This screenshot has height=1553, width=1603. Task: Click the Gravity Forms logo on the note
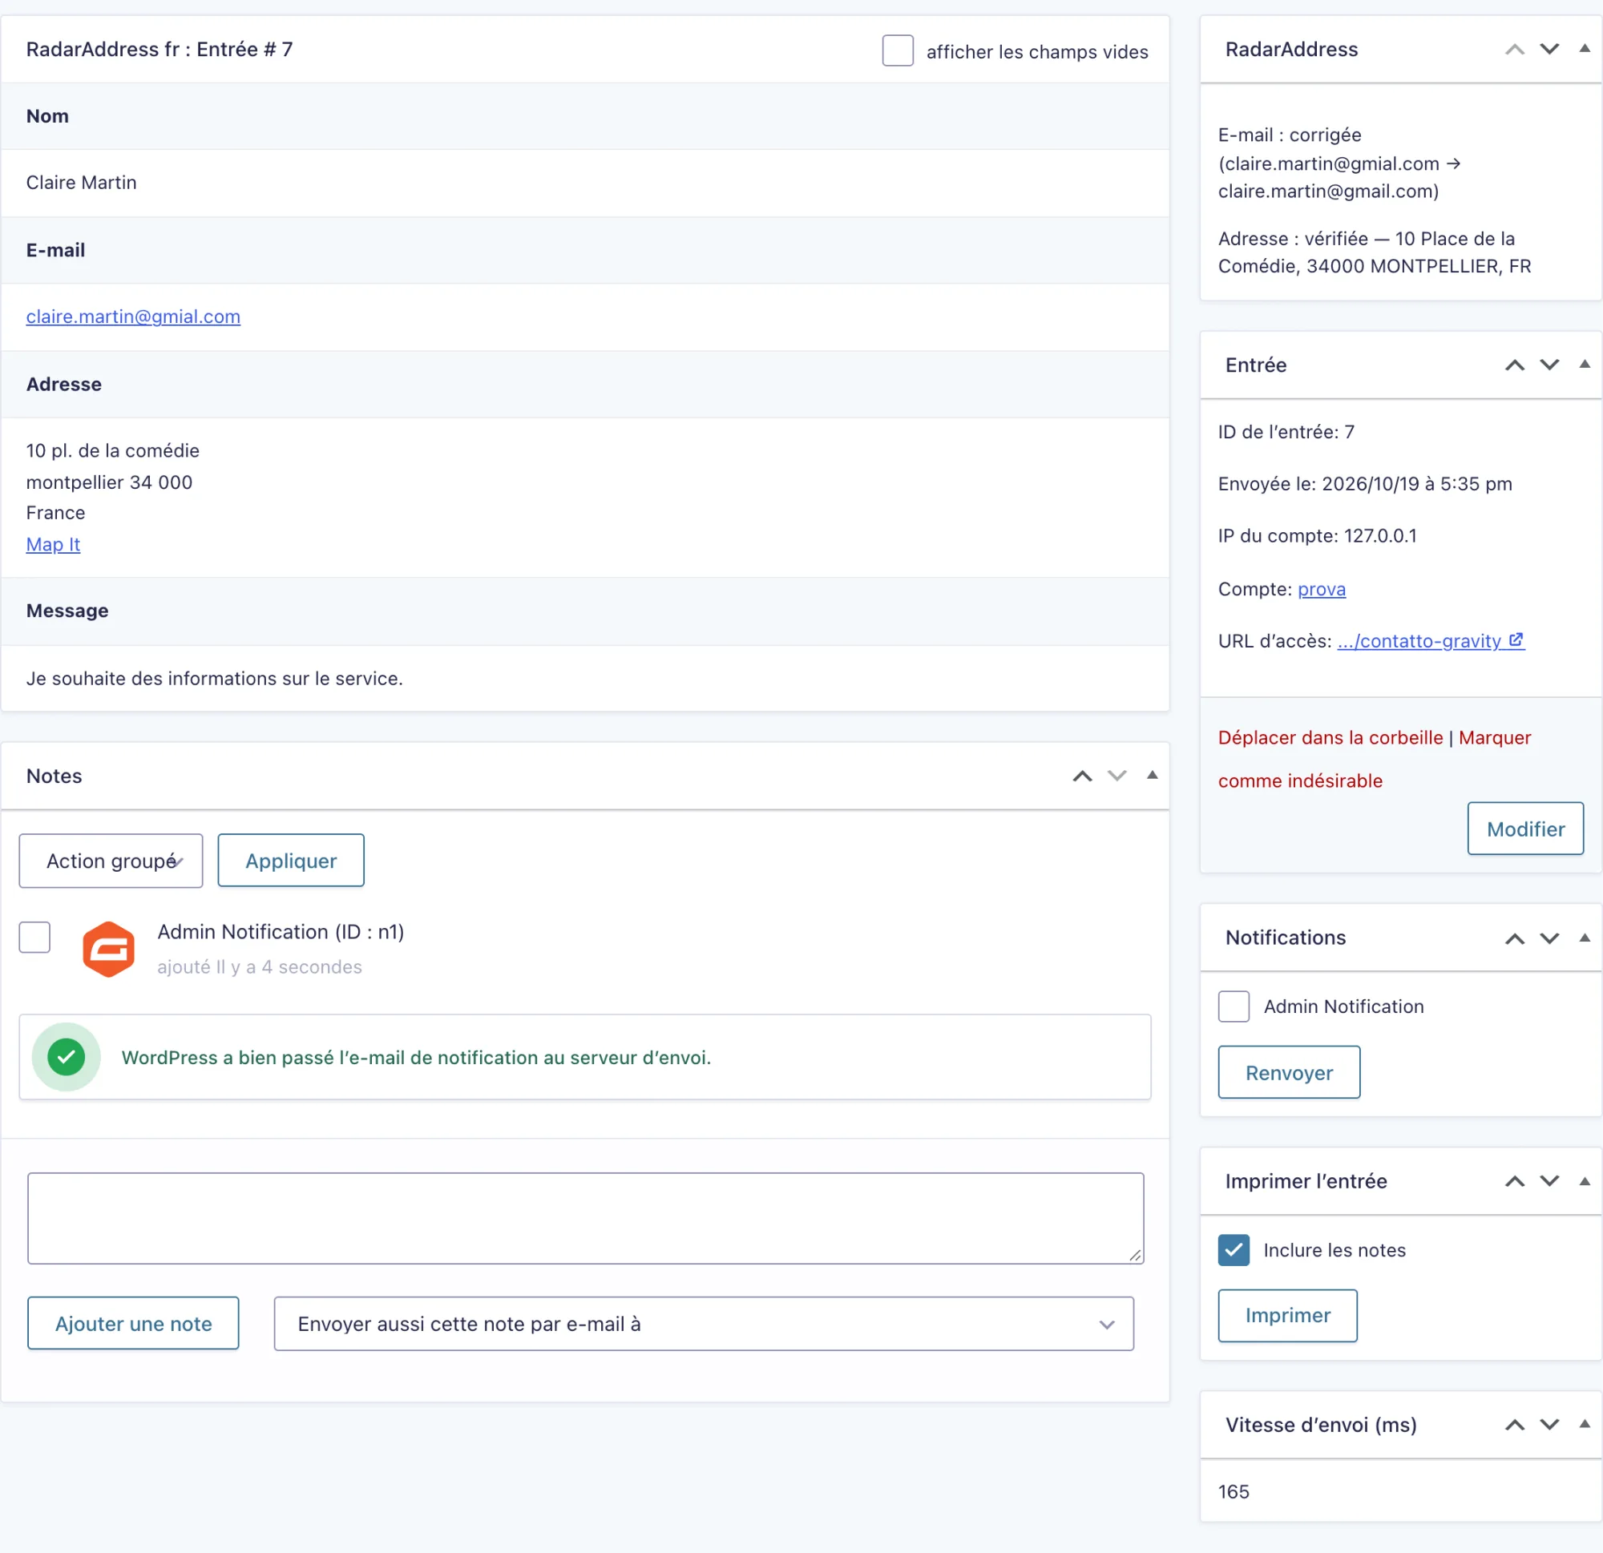pos(109,950)
